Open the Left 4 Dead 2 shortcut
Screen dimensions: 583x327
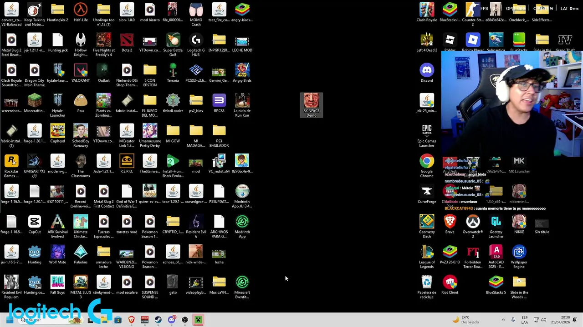[427, 43]
